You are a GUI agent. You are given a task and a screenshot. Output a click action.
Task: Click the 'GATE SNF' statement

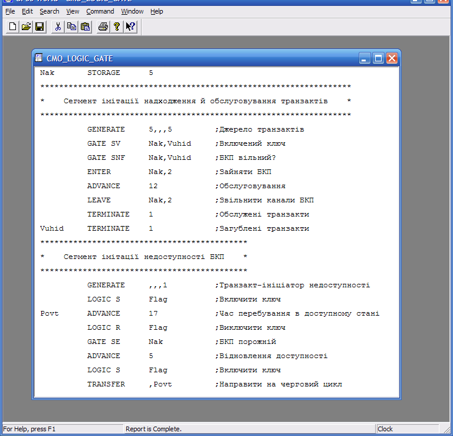point(106,158)
